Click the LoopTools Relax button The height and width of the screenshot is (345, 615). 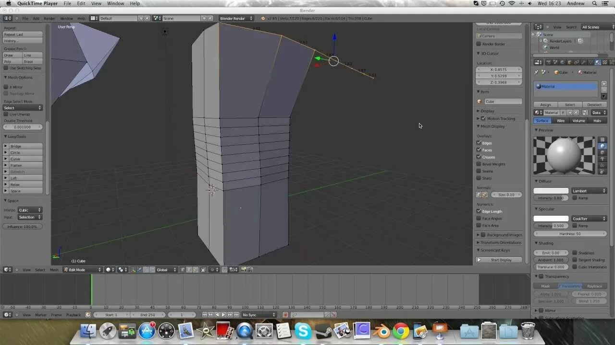[23, 184]
